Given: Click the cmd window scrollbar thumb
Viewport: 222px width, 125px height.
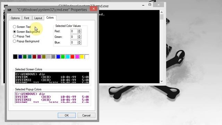Looking at the screenshot, I should (162, 17).
